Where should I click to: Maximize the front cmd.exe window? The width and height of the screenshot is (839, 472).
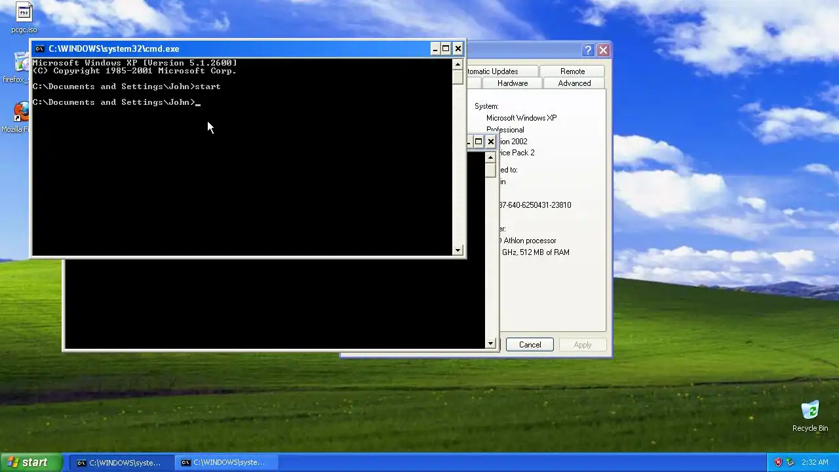click(446, 49)
